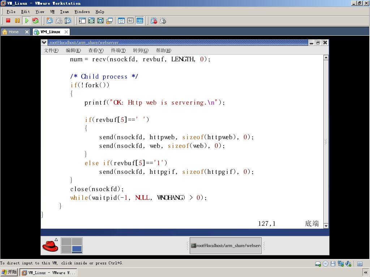Viewport: 370px width, 277px height.
Task: Select top-left workspace in the pager
Action: point(66,241)
